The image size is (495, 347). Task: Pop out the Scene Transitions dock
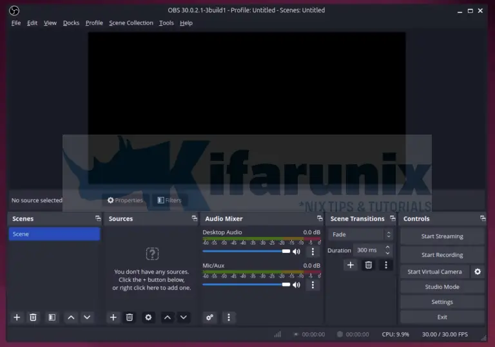393,218
